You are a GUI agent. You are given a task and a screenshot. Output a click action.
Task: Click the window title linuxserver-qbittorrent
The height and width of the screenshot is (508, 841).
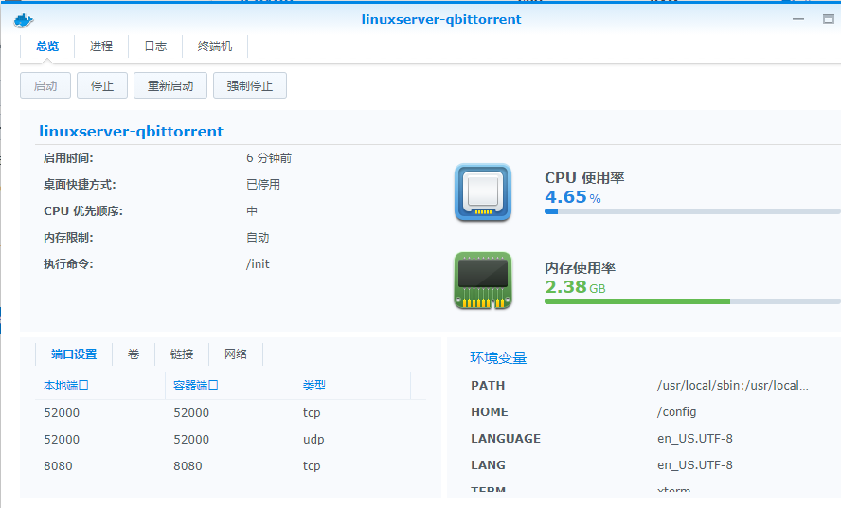tap(441, 19)
